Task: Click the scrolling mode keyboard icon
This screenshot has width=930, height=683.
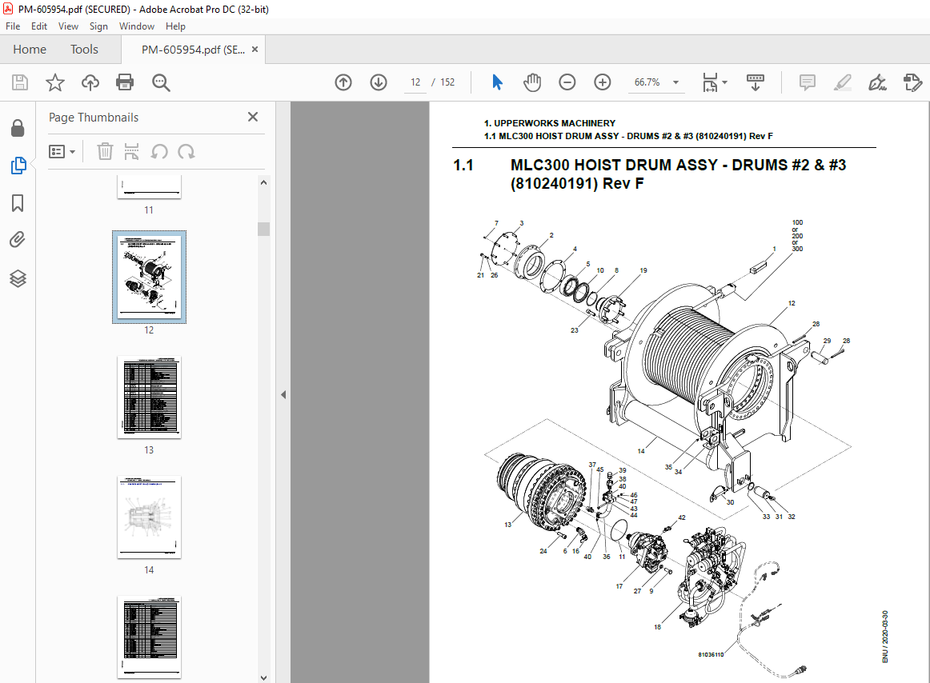Action: [x=755, y=82]
